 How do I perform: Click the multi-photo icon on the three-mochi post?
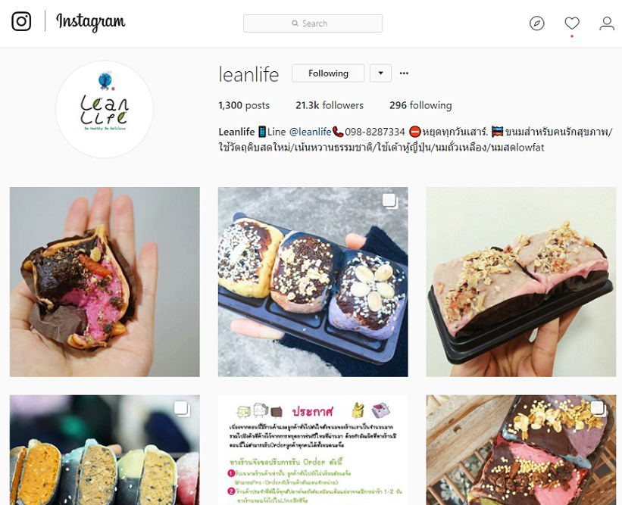[390, 201]
